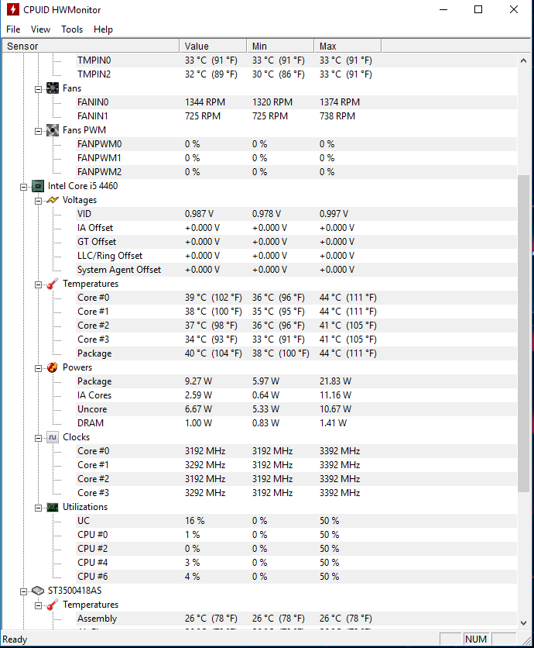Select the TMPIN2 row
This screenshot has width=534, height=648.
pyautogui.click(x=296, y=74)
